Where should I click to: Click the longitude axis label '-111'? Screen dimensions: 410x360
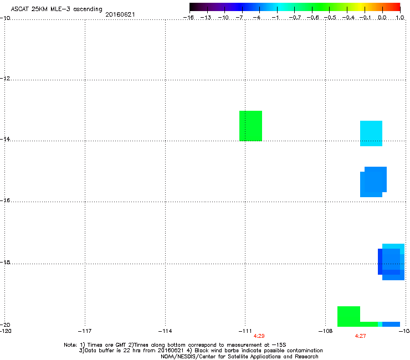coord(245,331)
